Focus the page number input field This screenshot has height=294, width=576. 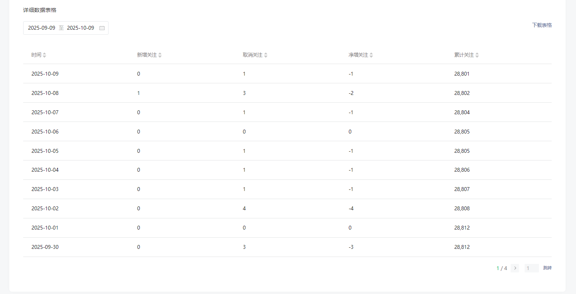[x=531, y=268]
